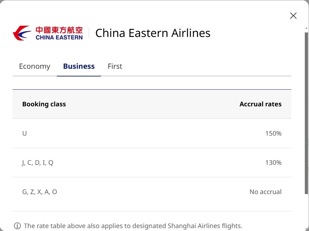The height and width of the screenshot is (231, 309).
Task: Click the CHINA EASTERN logo wordmark
Action: click(59, 37)
